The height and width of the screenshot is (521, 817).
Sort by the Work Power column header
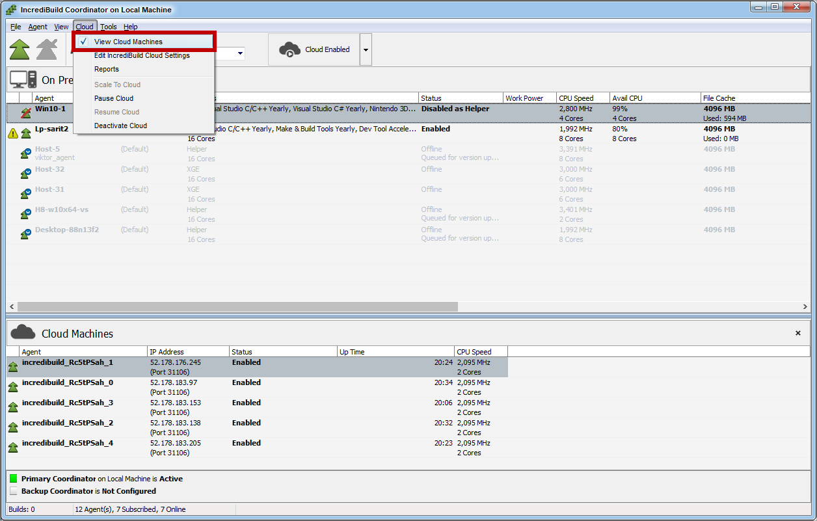point(529,98)
